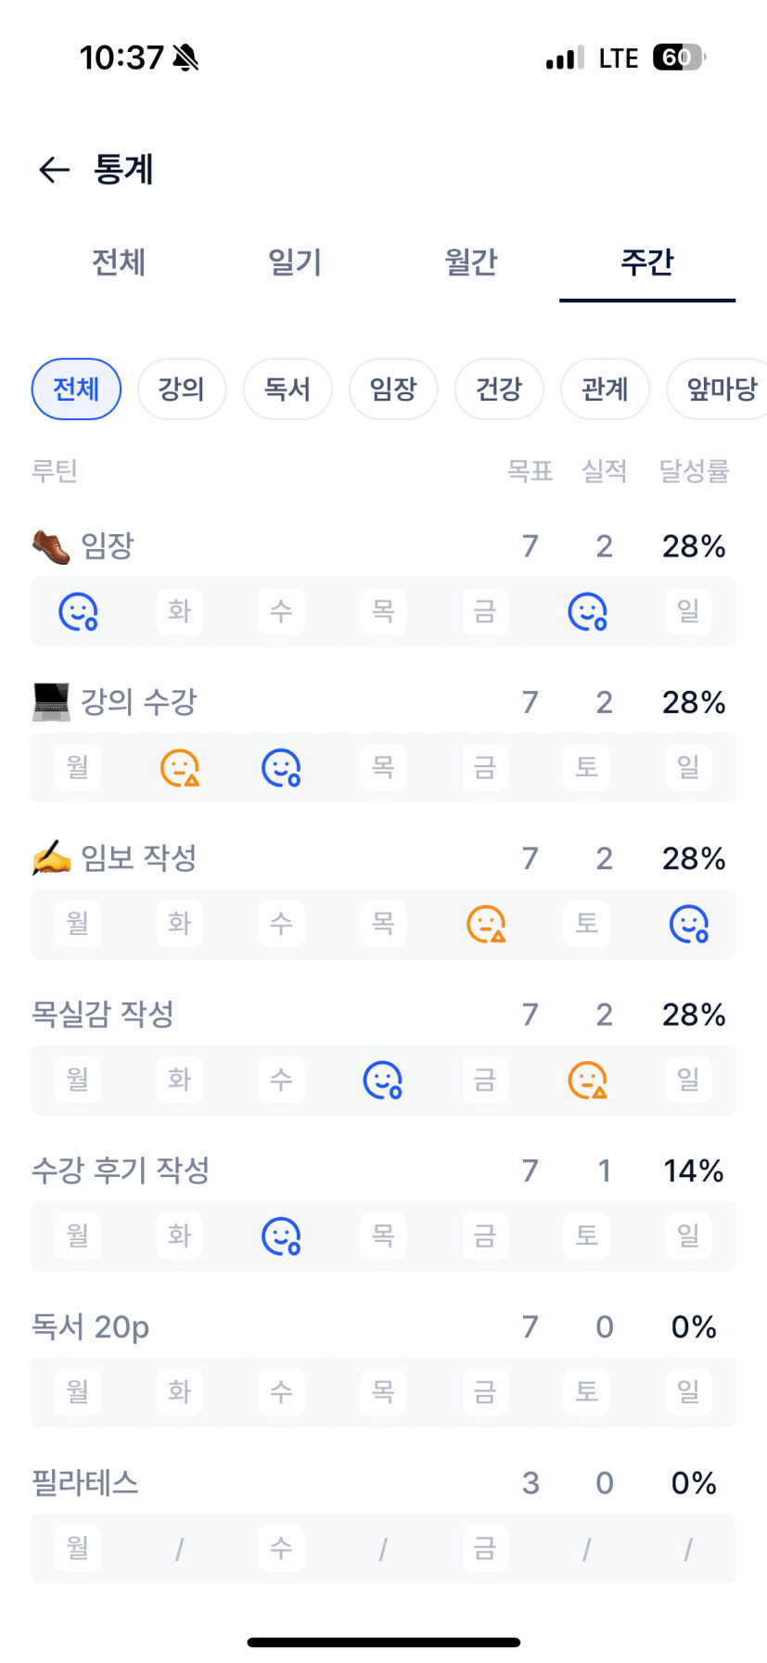This screenshot has width=767, height=1663.
Task: Switch to the 일기 tab
Action: [295, 262]
